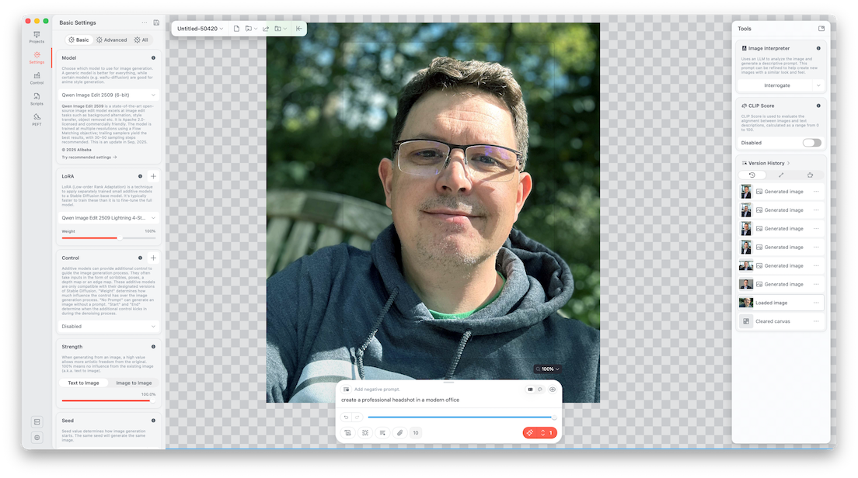858x478 pixels.
Task: Click the undo arrow in prompt box
Action: pos(347,417)
